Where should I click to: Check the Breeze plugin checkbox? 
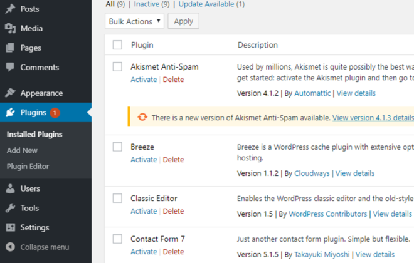tap(117, 147)
